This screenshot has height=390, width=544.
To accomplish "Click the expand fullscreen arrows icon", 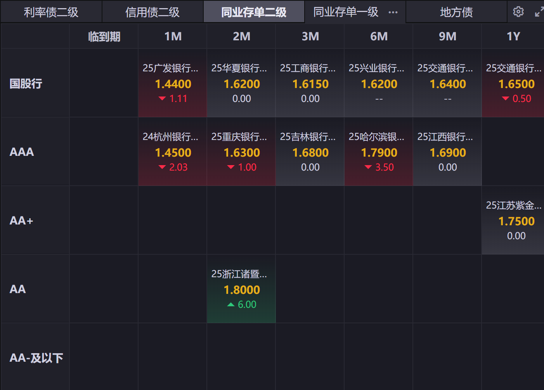I will coord(539,12).
